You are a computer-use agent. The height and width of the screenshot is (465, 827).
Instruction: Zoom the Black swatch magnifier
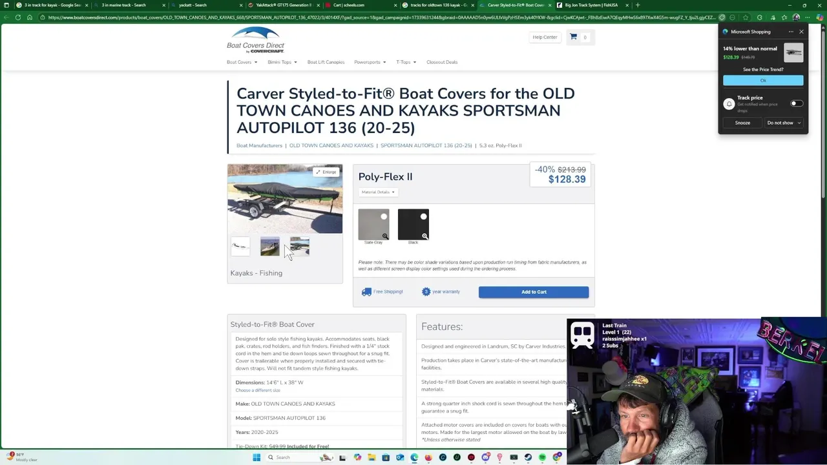[x=424, y=236]
